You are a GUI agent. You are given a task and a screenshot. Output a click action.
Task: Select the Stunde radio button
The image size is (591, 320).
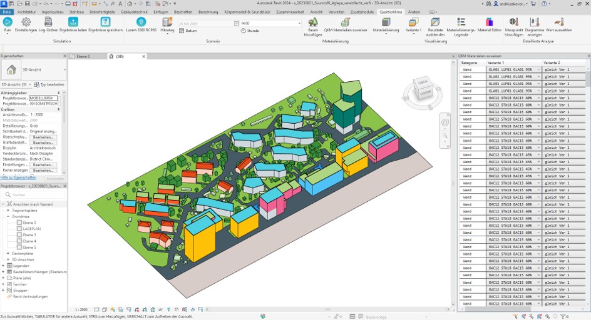click(244, 31)
